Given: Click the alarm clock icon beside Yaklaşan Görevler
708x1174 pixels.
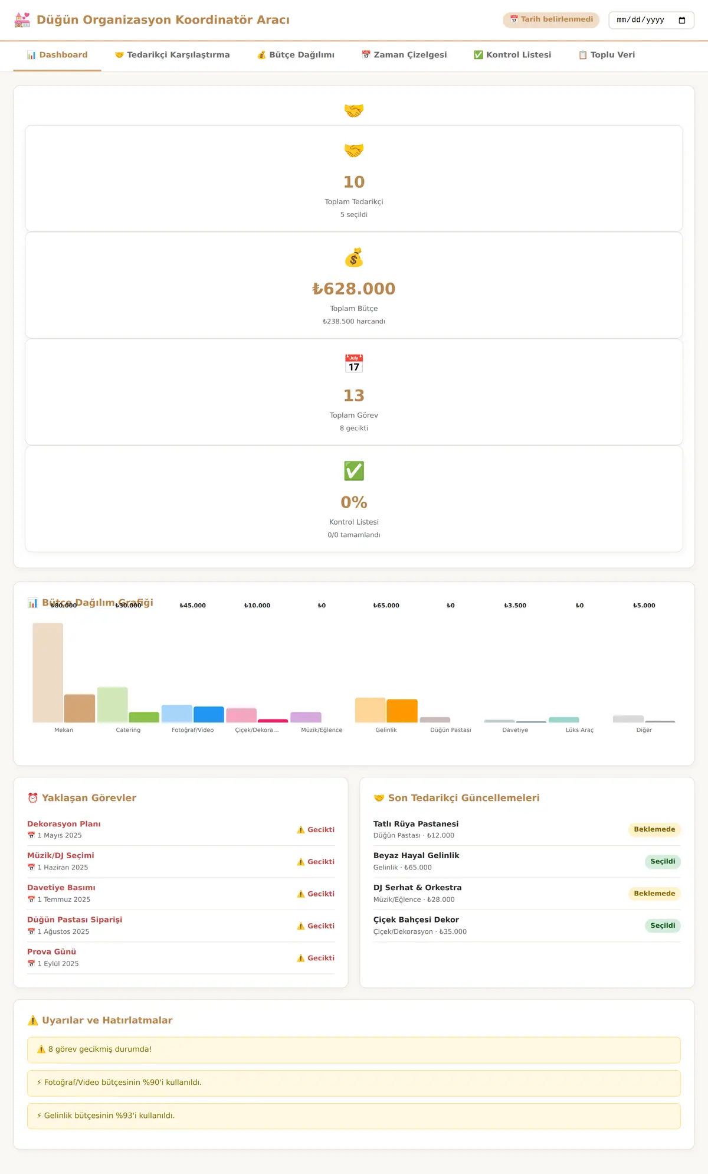Looking at the screenshot, I should click(33, 798).
